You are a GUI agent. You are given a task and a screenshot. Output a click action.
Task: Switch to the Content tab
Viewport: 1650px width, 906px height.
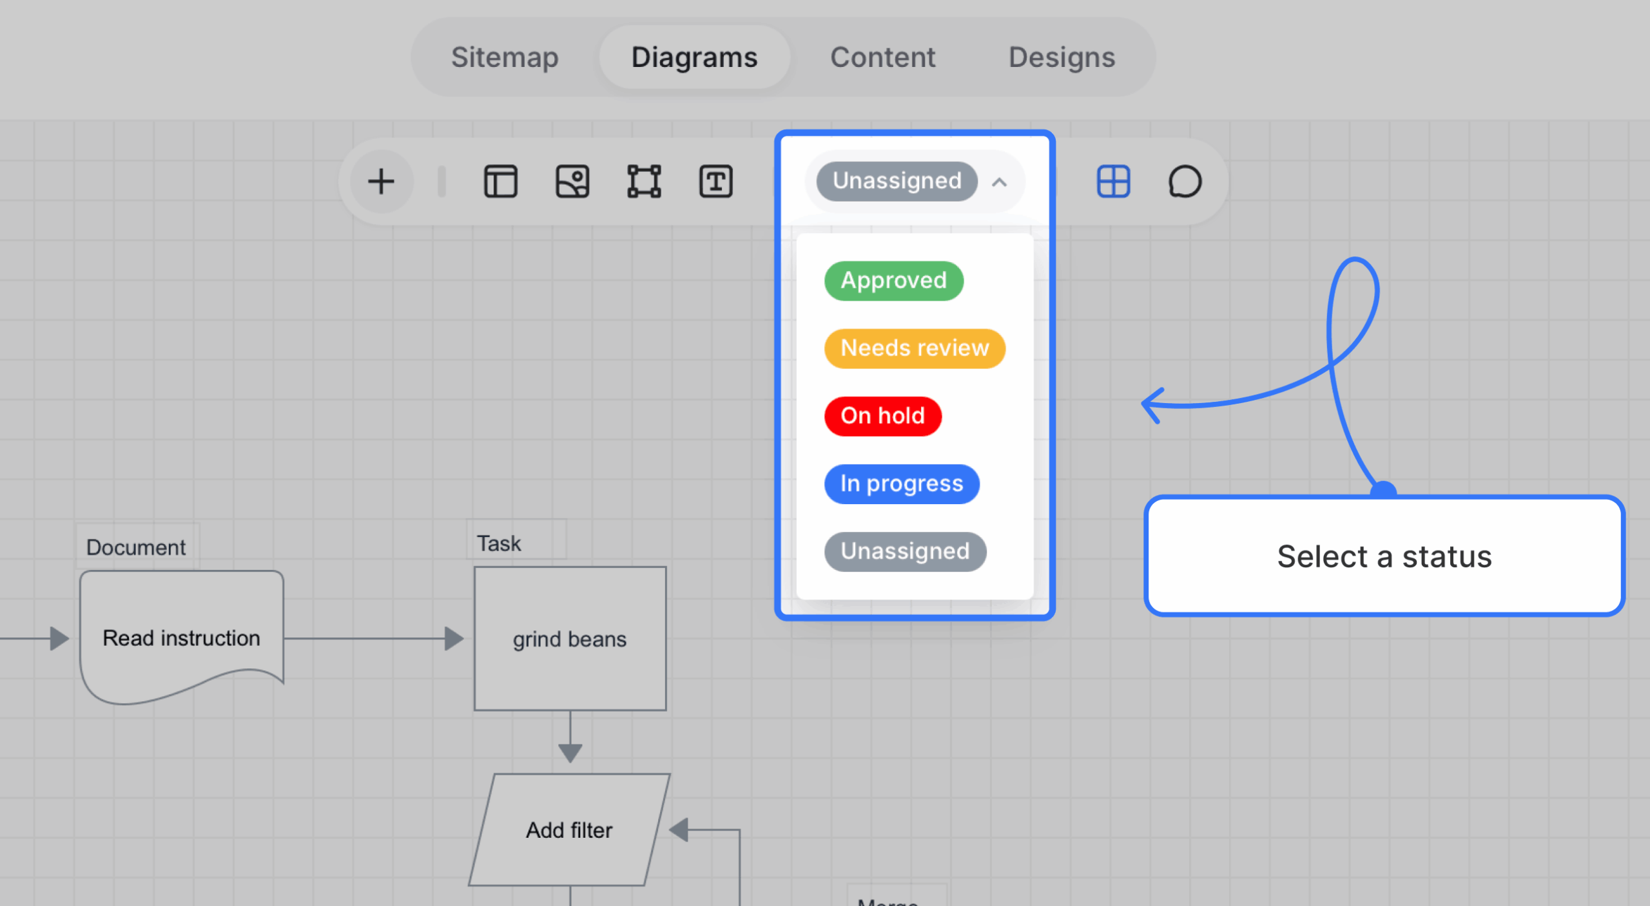[x=882, y=57]
